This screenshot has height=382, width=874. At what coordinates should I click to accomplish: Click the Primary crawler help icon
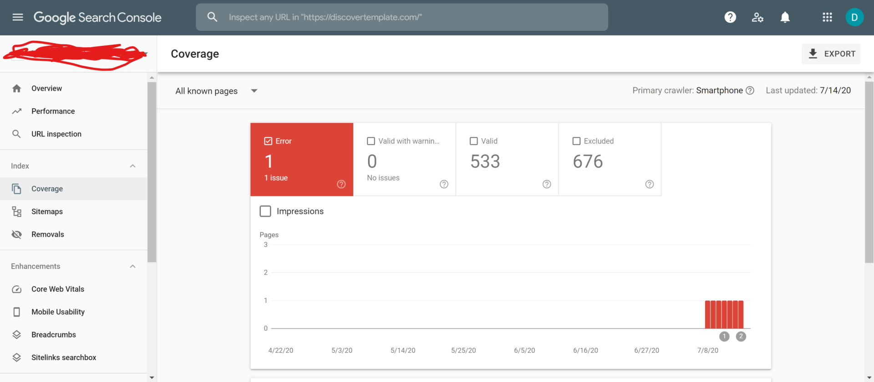[x=750, y=90]
